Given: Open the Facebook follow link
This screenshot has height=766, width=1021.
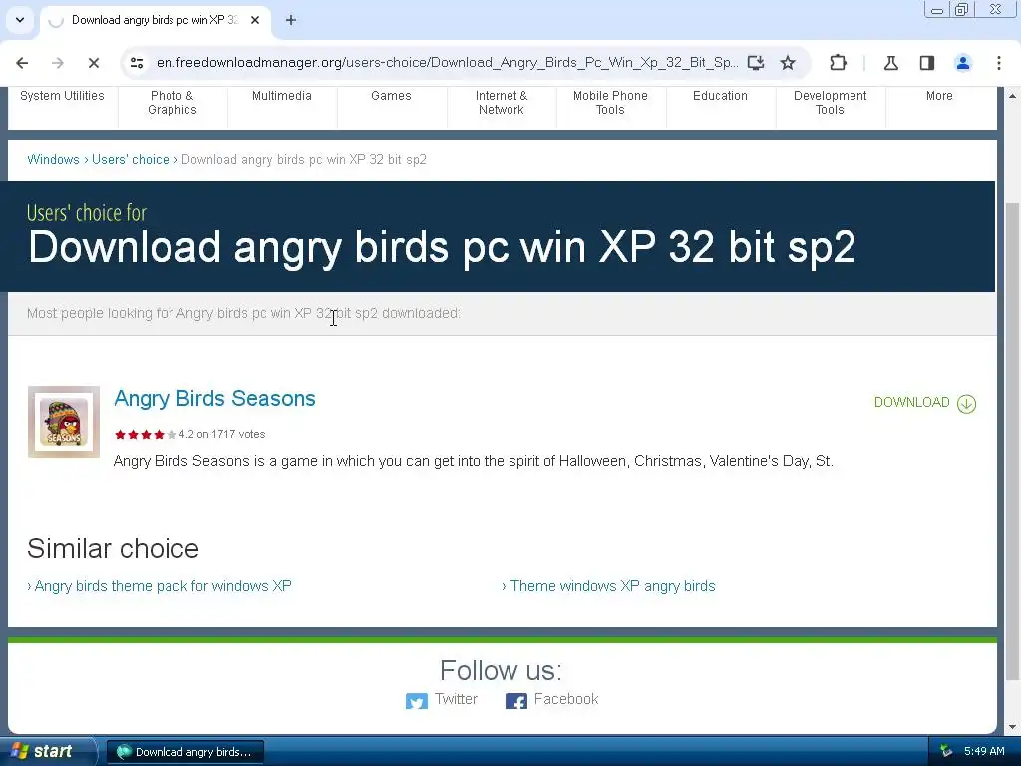Looking at the screenshot, I should pyautogui.click(x=566, y=699).
